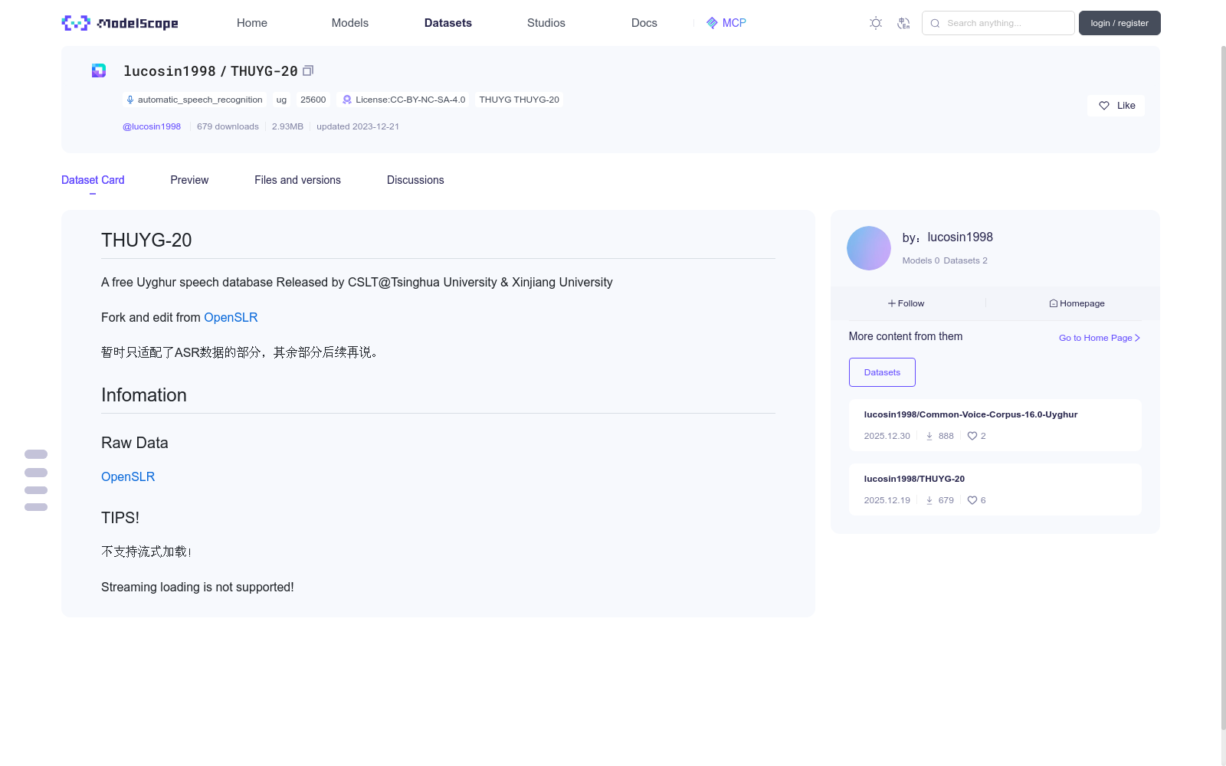
Task: Click the Search anything input field
Action: (998, 23)
